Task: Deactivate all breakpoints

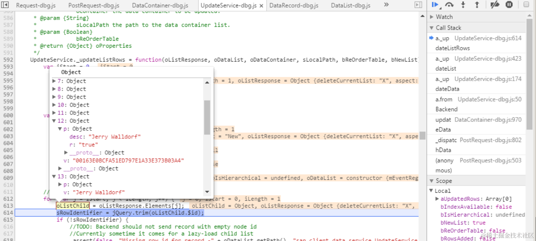Action: [495, 5]
